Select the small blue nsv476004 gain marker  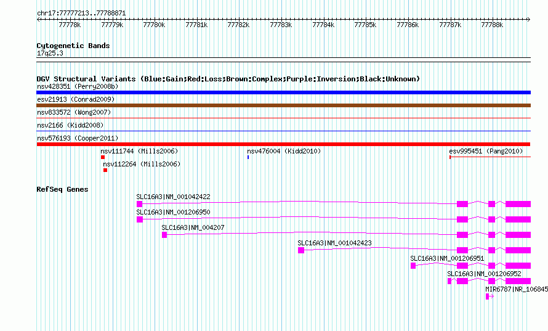coord(248,157)
